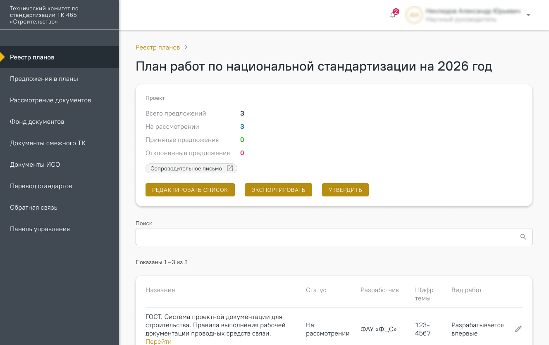This screenshot has height=345, width=549.
Task: Open Предложения в планы in the sidebar
Action: pyautogui.click(x=44, y=79)
